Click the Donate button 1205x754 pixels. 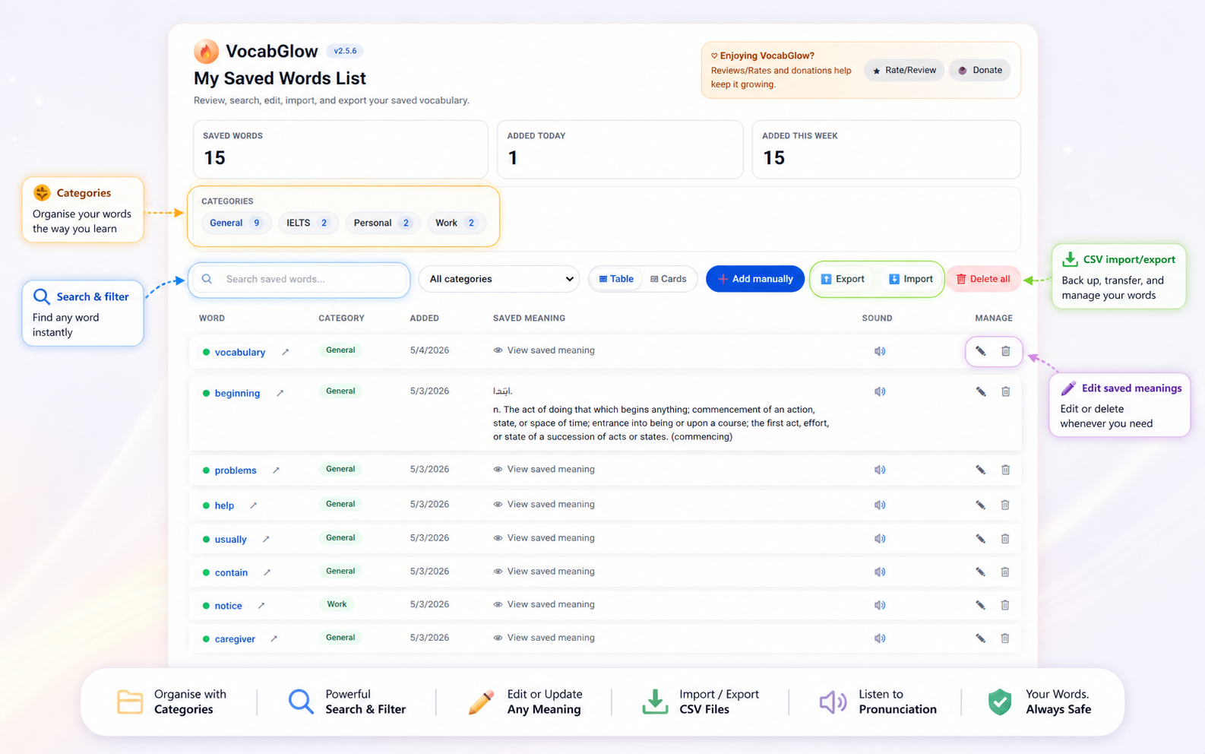click(980, 70)
